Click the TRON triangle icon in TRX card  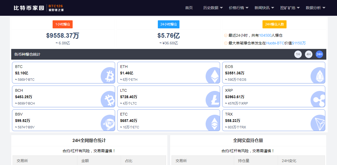click(x=318, y=123)
